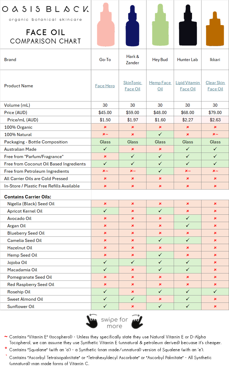
Task: Open the Clear Skin Face Oil link
Action: 215,86
